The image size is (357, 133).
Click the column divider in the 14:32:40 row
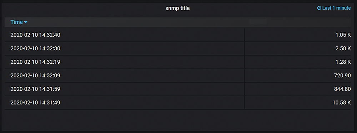click(x=244, y=35)
